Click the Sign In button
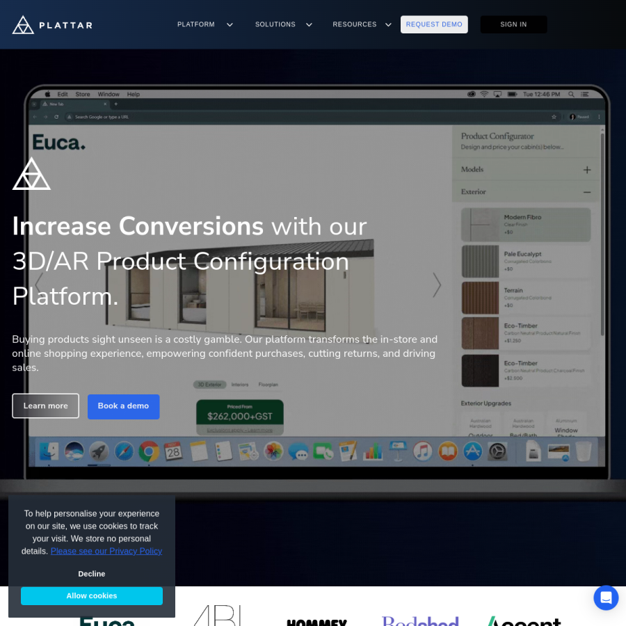This screenshot has width=626, height=626. (x=513, y=24)
